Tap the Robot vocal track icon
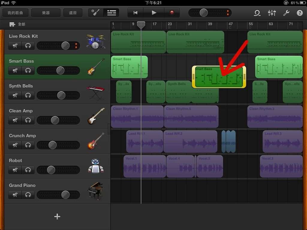Image resolution: width=307 pixels, height=230 pixels. pos(96,166)
